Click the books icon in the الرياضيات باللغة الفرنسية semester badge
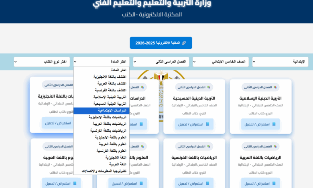Viewport: 313px width, 188px height. click(x=209, y=146)
